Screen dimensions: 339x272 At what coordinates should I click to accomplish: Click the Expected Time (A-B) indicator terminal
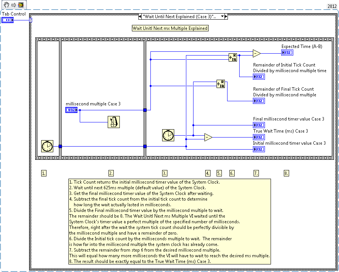[x=287, y=53]
